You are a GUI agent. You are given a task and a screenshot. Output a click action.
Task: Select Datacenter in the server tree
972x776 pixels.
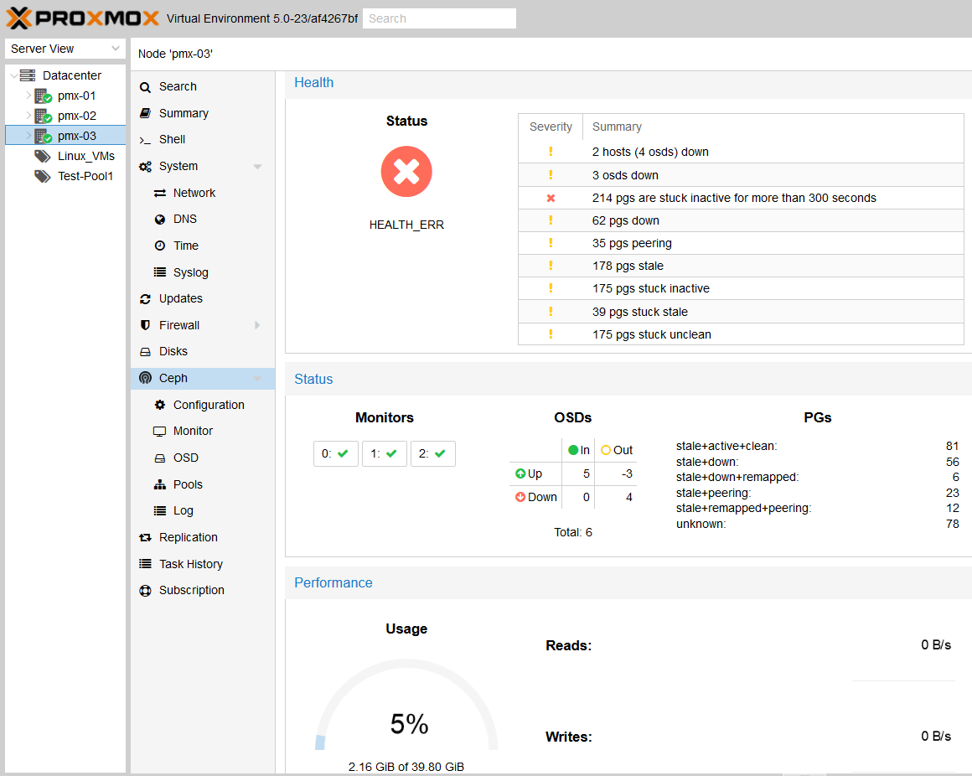[x=72, y=75]
